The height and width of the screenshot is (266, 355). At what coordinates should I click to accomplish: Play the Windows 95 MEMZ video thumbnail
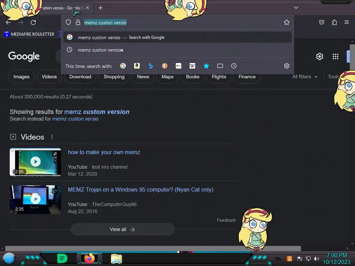click(35, 199)
